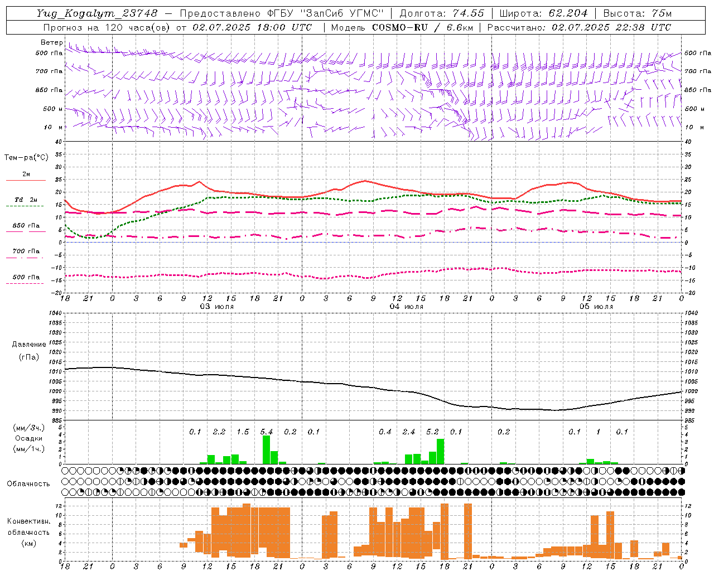Click the 5.2 precipitation total value

tap(432, 432)
